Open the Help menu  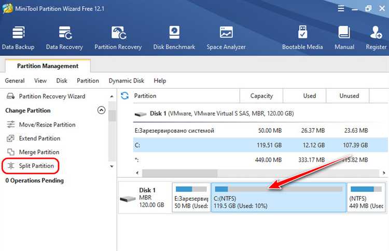[x=160, y=80]
